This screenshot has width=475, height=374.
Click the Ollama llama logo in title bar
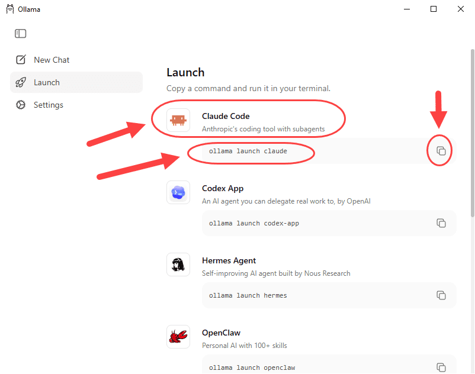[x=10, y=9]
